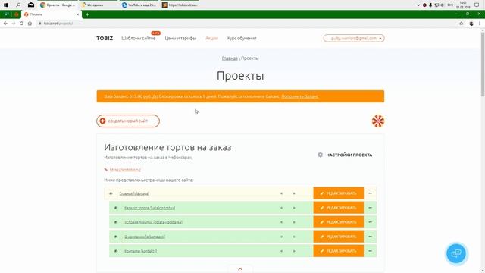Click second small icon in Главная row
Viewport: 485px width, 273px height.
(x=294, y=193)
